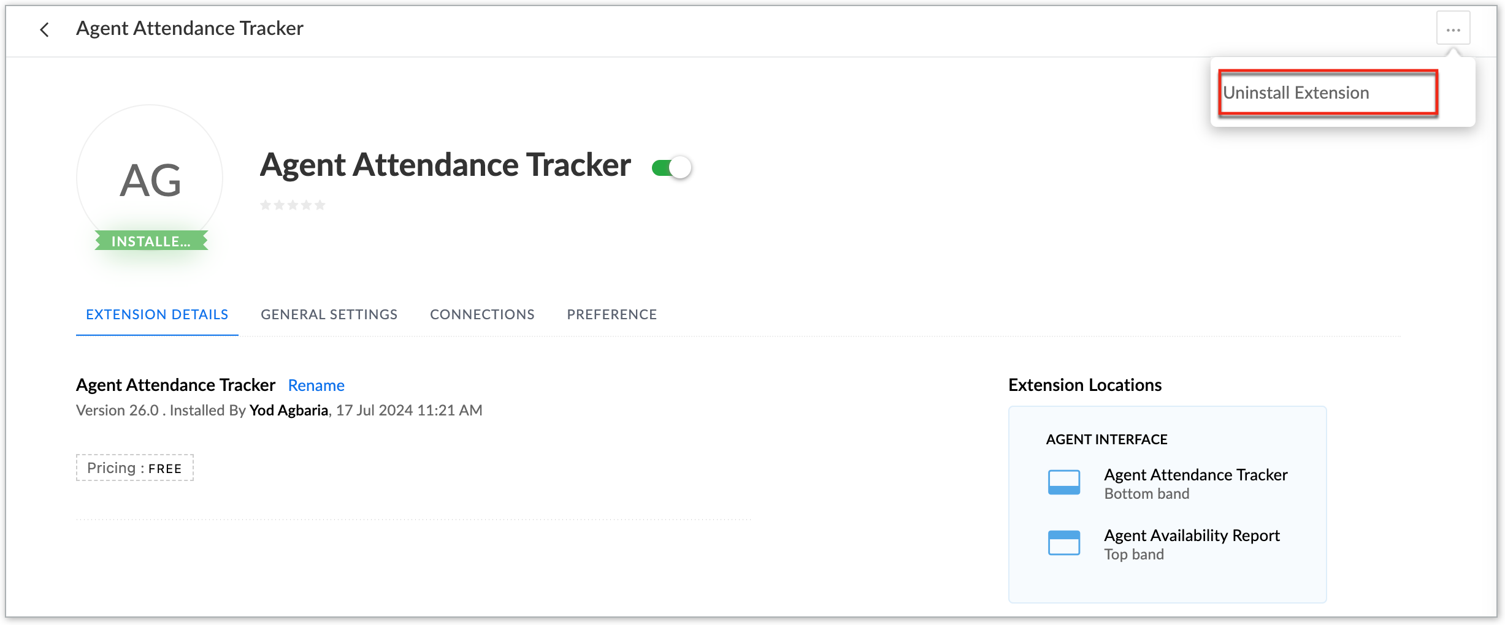Click the Rename link
Screen dimensions: 1505x625
(316, 385)
